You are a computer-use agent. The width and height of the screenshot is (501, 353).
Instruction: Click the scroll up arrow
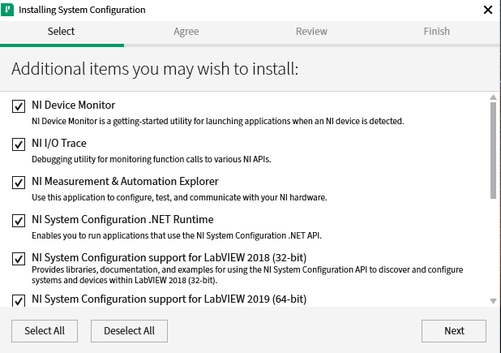492,98
